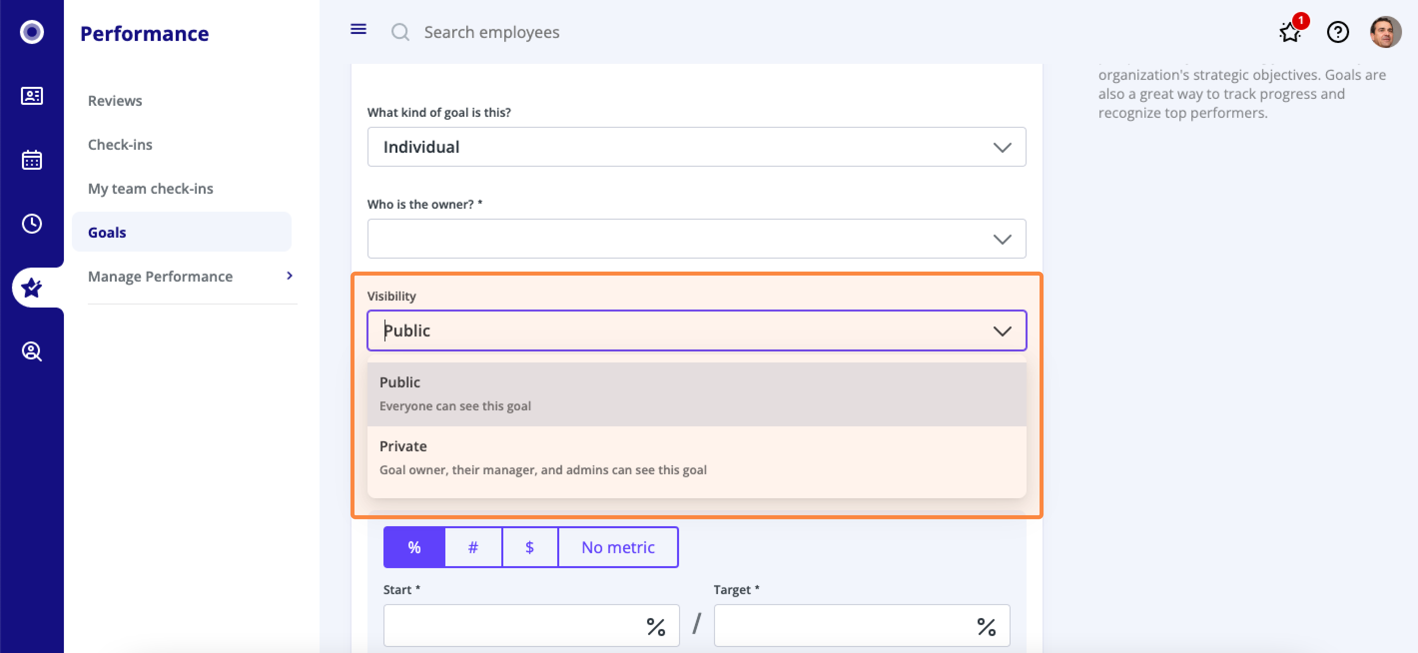Image resolution: width=1418 pixels, height=653 pixels.
Task: Choose Public visibility option
Action: click(x=697, y=394)
